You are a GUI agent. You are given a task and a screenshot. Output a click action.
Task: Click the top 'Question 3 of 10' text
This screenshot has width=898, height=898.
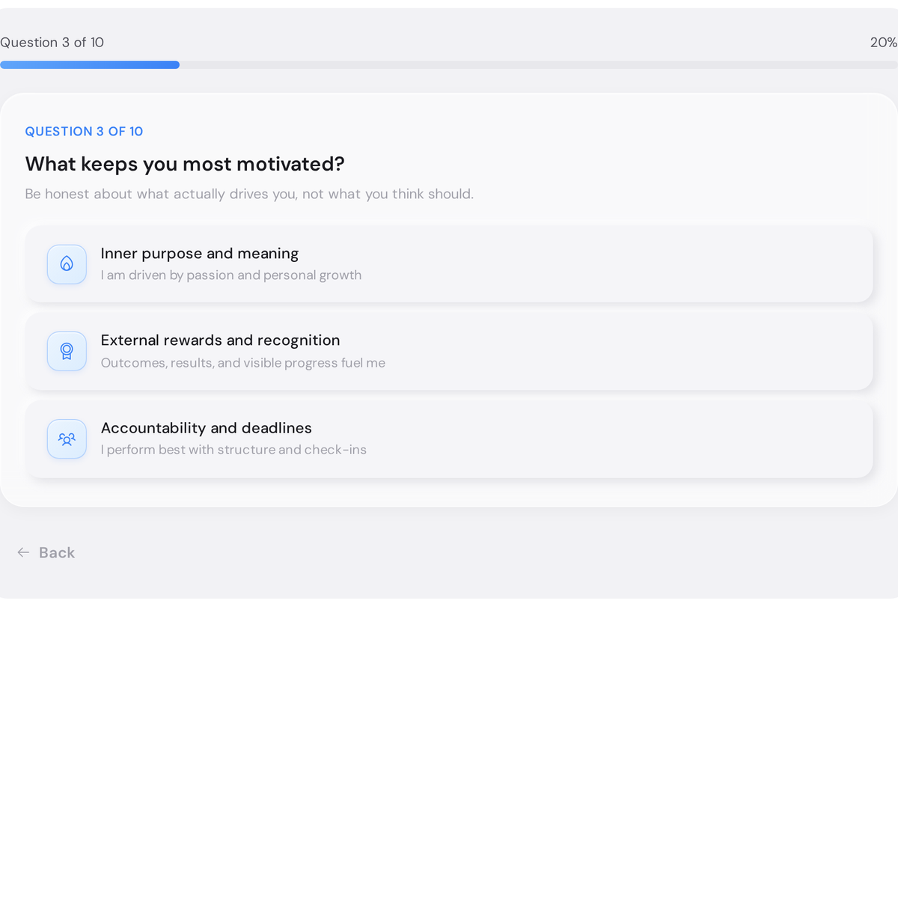pyautogui.click(x=52, y=43)
